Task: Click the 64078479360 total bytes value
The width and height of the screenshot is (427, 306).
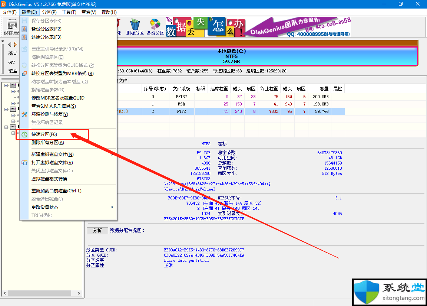Action: coord(330,153)
